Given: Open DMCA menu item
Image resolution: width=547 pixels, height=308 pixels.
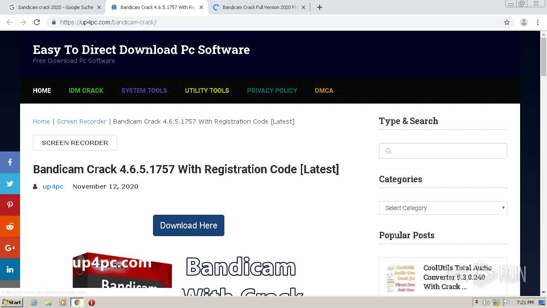Looking at the screenshot, I should point(324,91).
